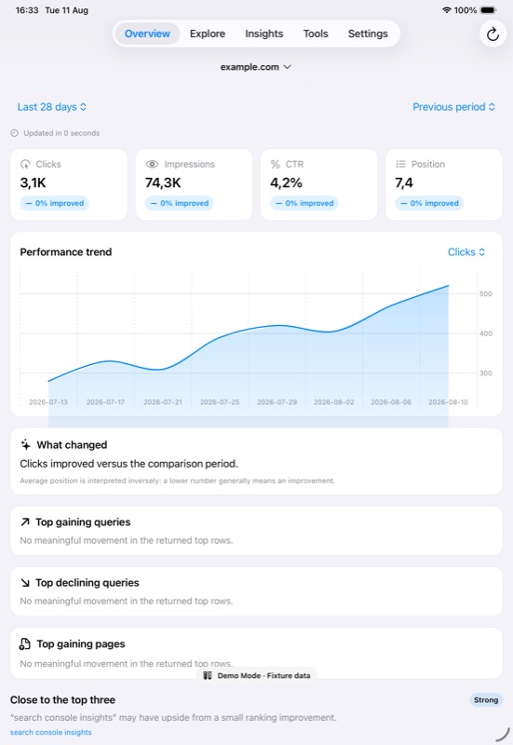Screen dimensions: 513x745
Task: Click the Top gaining queries arrow icon
Action: [25, 522]
